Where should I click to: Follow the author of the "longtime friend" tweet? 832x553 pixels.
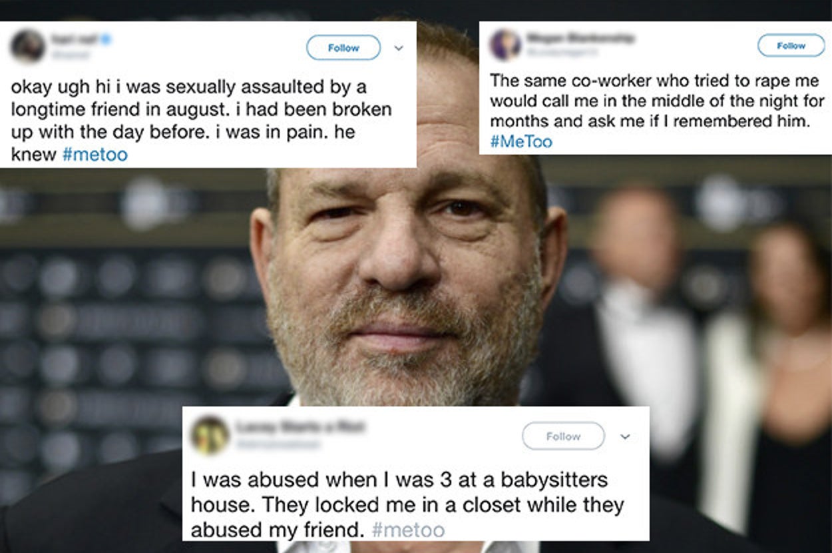click(x=343, y=48)
